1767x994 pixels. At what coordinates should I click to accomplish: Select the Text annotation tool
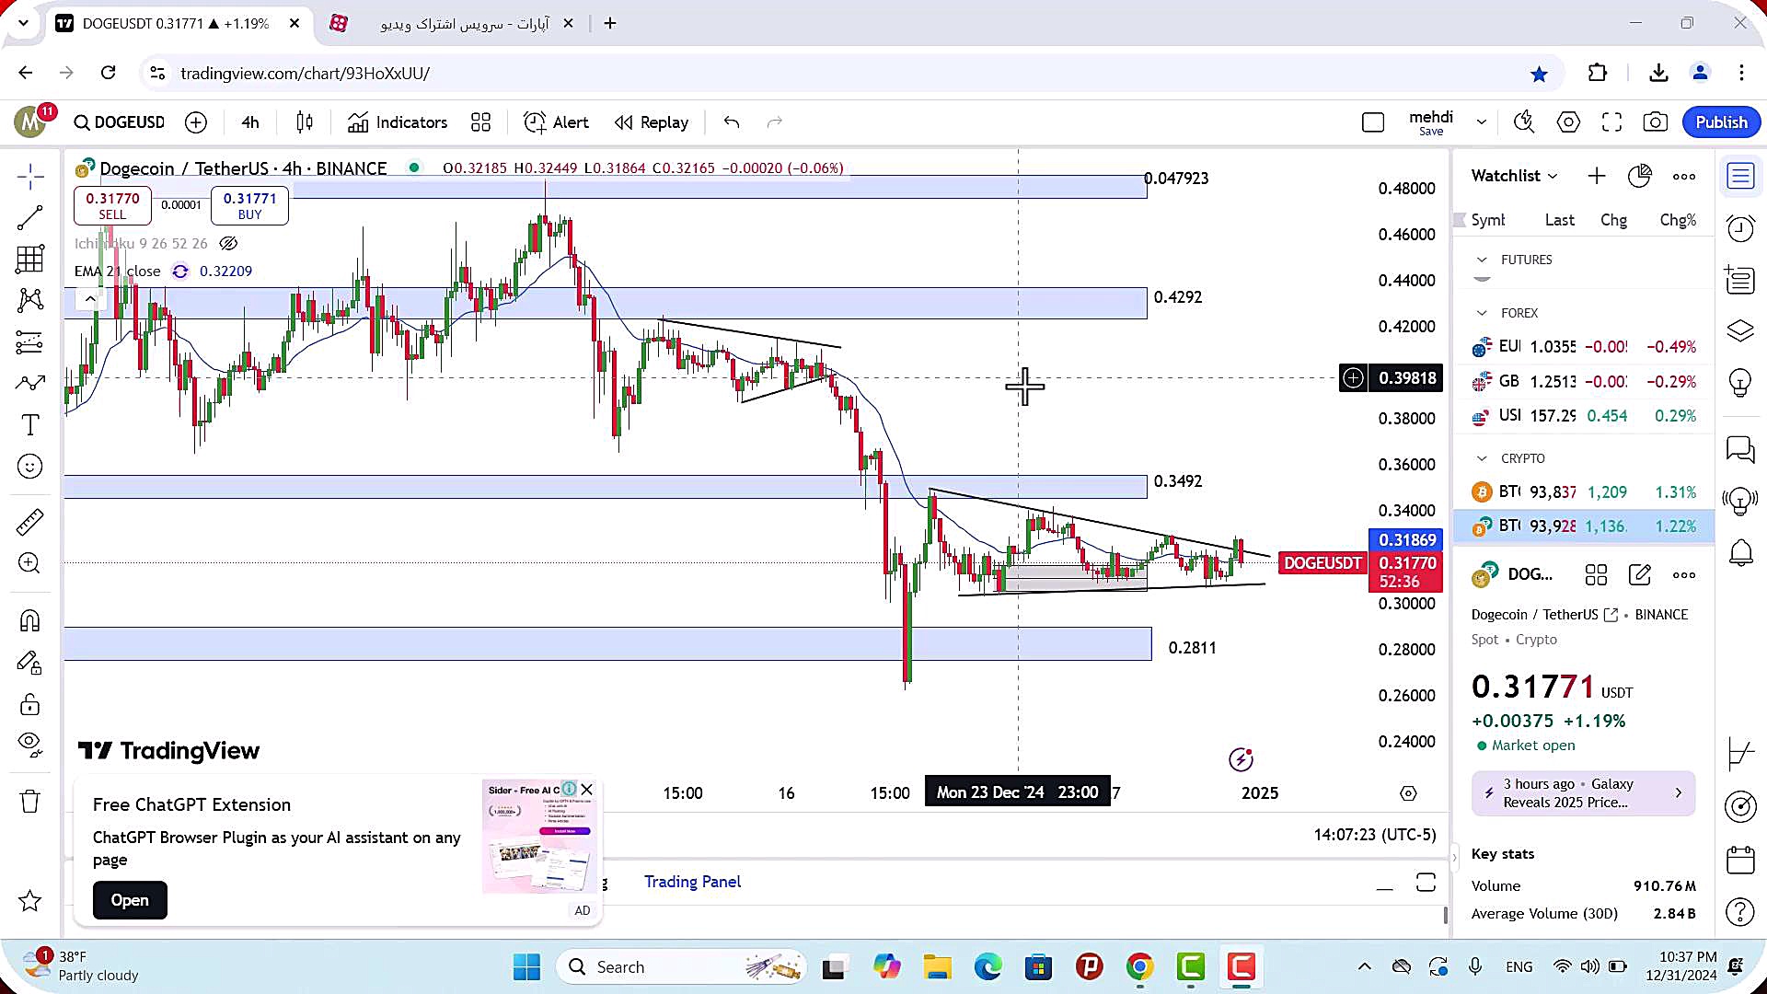[x=29, y=425]
